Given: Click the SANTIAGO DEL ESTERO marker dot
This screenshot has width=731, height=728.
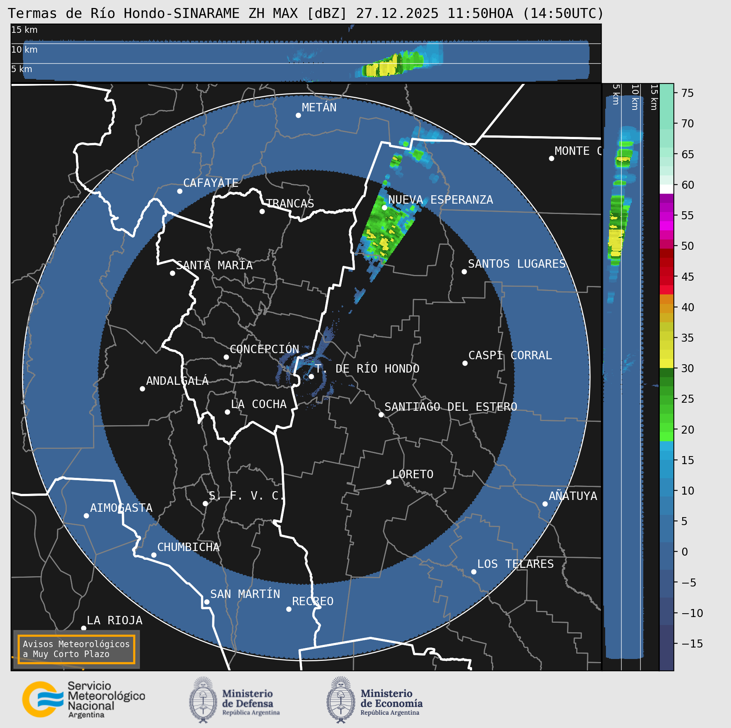Looking at the screenshot, I should 381,415.
